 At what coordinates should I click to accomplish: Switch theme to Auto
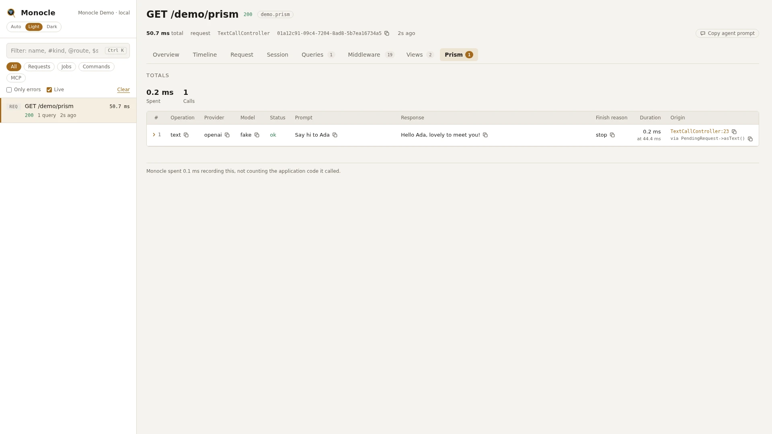click(16, 27)
